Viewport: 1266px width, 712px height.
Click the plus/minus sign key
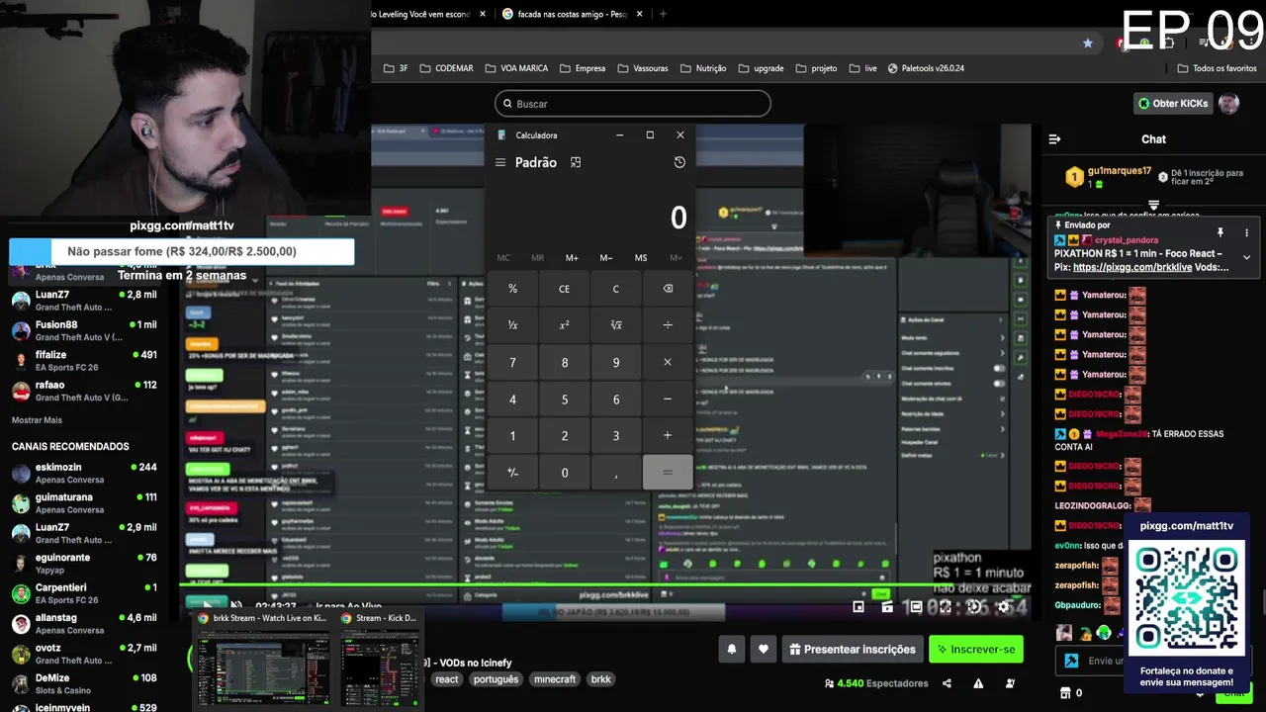pyautogui.click(x=512, y=473)
